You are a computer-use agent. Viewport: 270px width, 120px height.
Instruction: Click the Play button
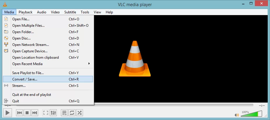pyautogui.click(x=7, y=113)
